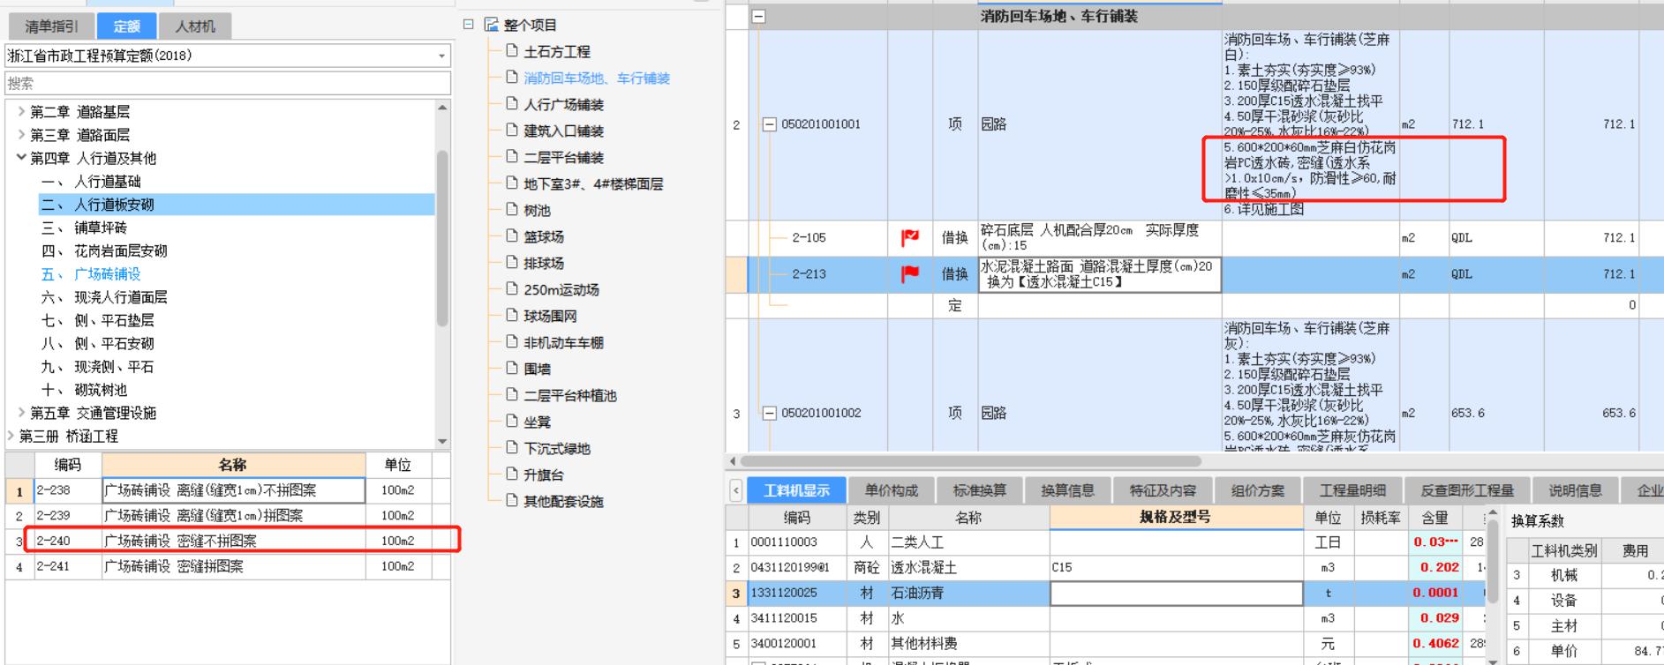Click the 球场围网 document icon

pyautogui.click(x=512, y=316)
